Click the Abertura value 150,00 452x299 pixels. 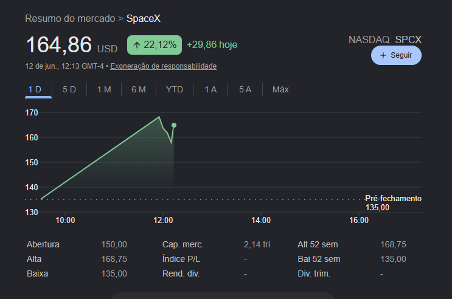(x=114, y=244)
